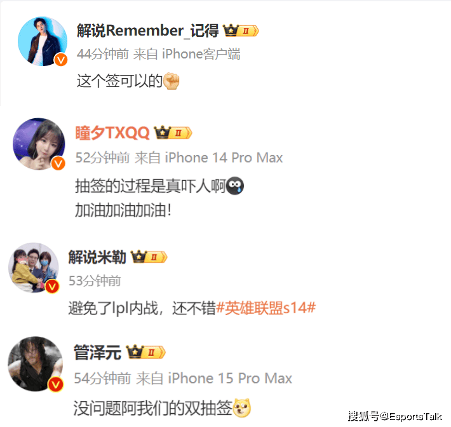Image resolution: width=451 pixels, height=427 pixels.
Task: Click the crying black emoji after 真吓人啊
Action: tap(235, 186)
